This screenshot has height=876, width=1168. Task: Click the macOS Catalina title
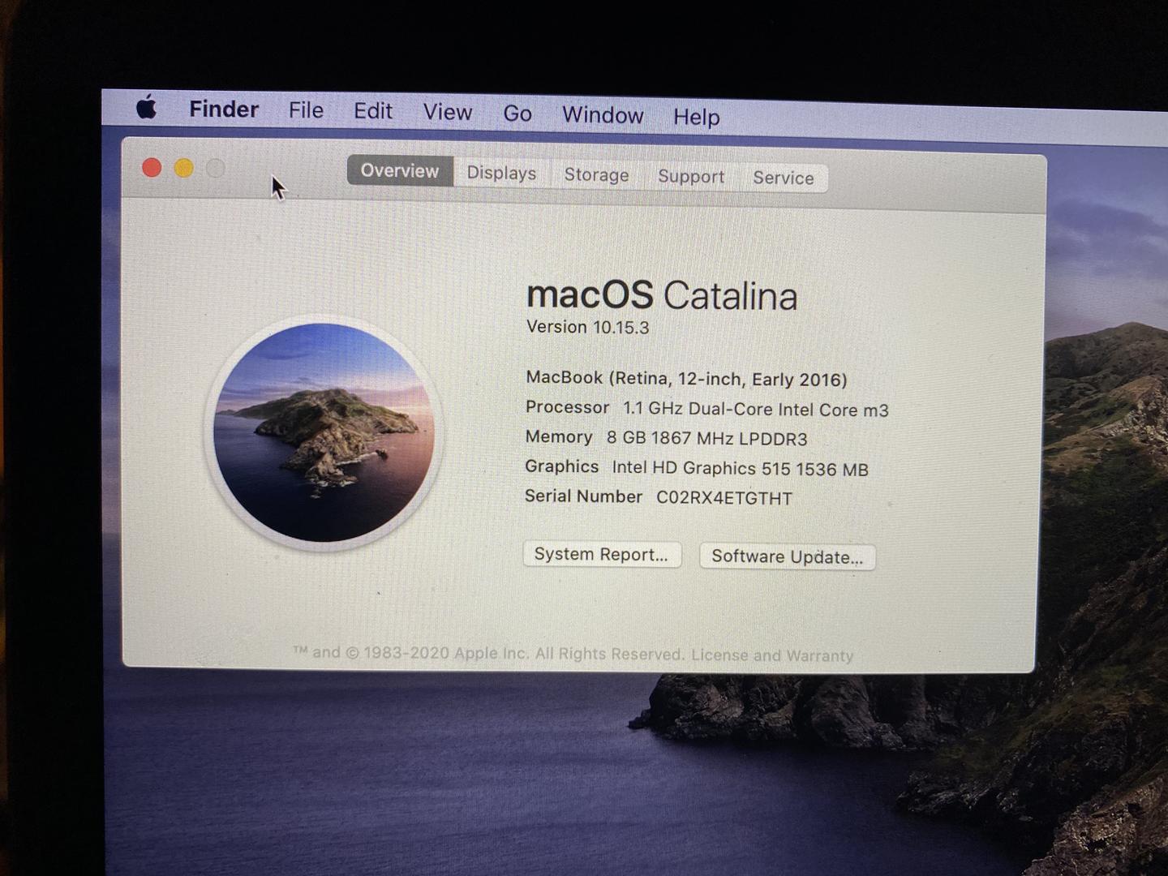pos(662,295)
